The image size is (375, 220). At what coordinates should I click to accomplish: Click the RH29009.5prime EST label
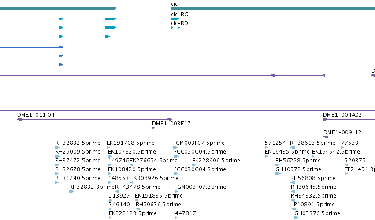pyautogui.click(x=78, y=152)
